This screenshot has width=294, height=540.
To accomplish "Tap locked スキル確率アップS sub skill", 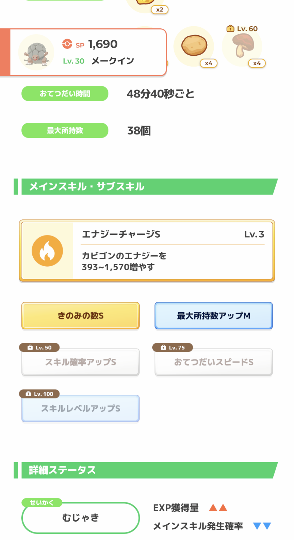I will pos(81,362).
